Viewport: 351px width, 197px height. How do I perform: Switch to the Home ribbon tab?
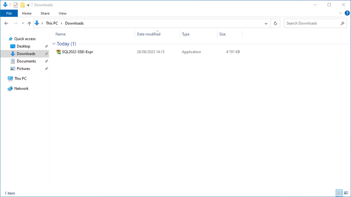[27, 13]
